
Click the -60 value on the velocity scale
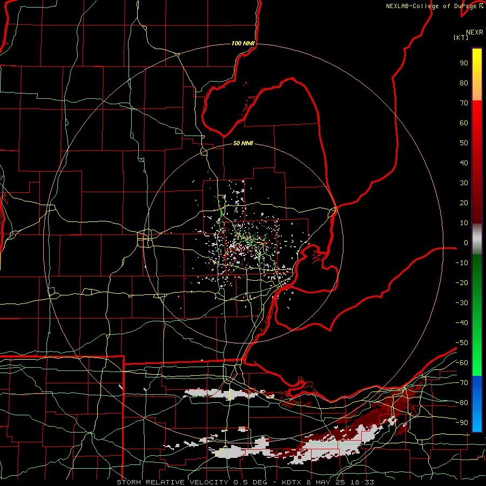[462, 363]
